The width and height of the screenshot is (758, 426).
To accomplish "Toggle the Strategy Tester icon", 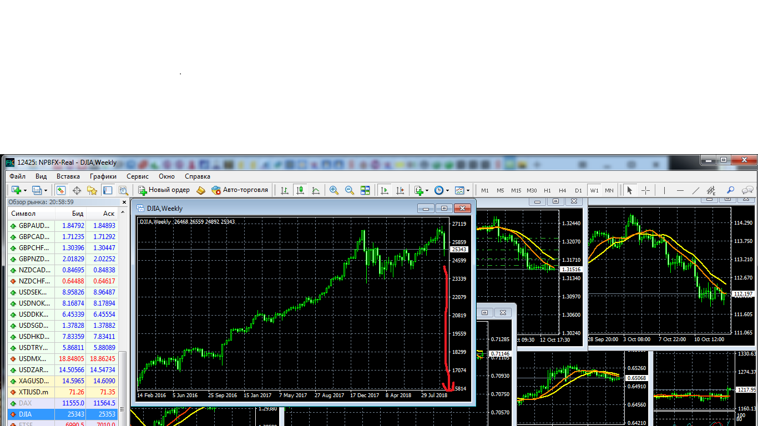I will [x=123, y=190].
